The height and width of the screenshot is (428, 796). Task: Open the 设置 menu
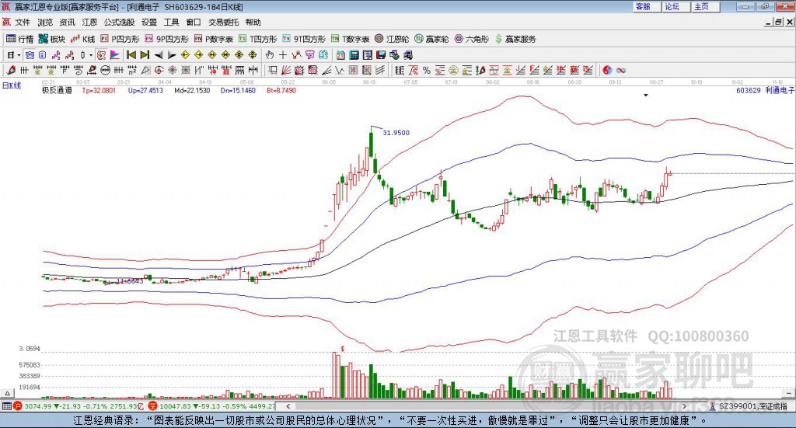149,23
